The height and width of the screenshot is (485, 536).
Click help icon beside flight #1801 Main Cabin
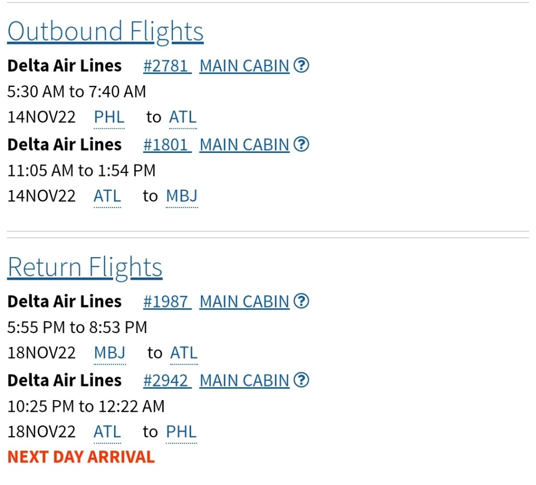(301, 144)
